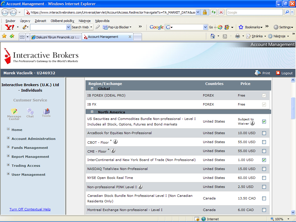Image resolution: width=296 pixels, height=222 pixels.
Task: Check Canadian Stock Bundle Non Professional checkbox
Action: pyautogui.click(x=264, y=198)
